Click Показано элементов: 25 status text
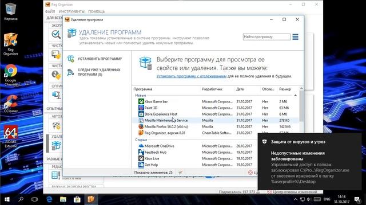This screenshot has width=366, height=205. click(x=153, y=173)
